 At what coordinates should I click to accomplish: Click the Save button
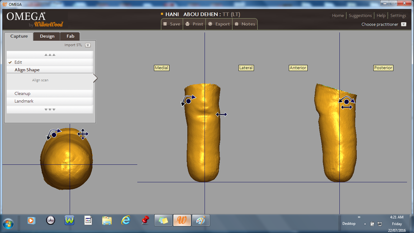click(172, 24)
